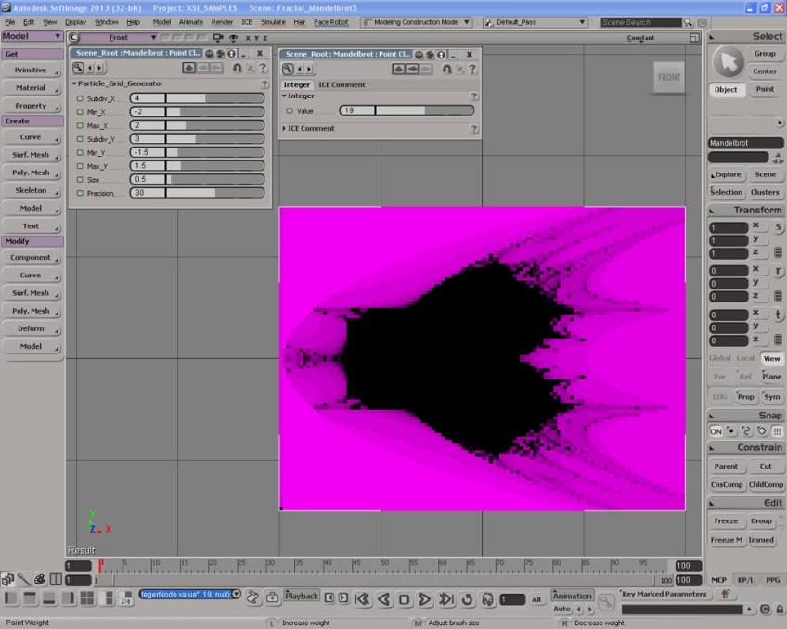Open the Front view dropdown
The width and height of the screenshot is (787, 629).
point(119,38)
